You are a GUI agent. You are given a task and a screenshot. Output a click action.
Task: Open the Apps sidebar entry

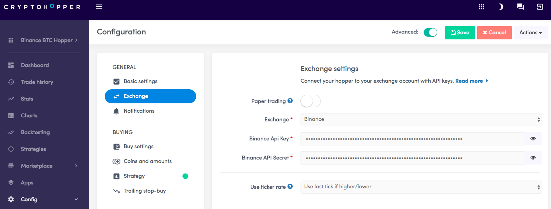(x=27, y=182)
